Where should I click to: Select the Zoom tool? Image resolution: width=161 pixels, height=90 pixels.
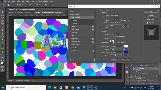[x=2, y=55]
